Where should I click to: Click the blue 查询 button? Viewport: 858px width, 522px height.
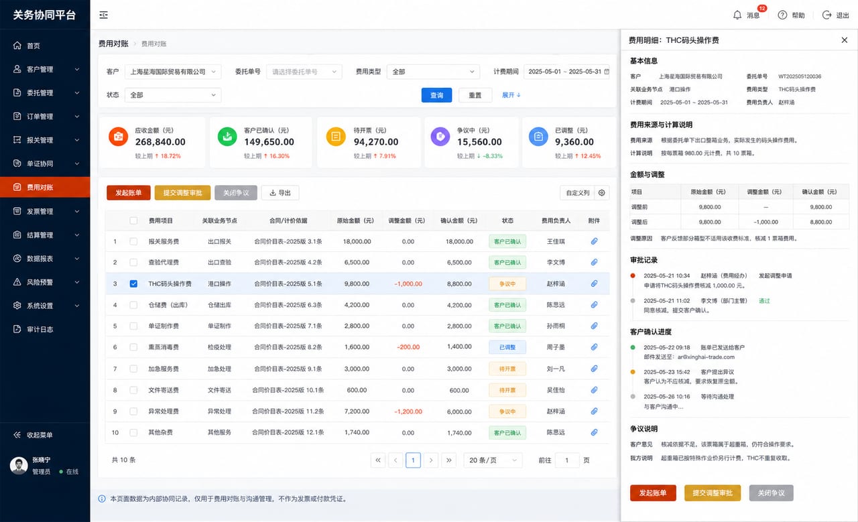click(436, 95)
